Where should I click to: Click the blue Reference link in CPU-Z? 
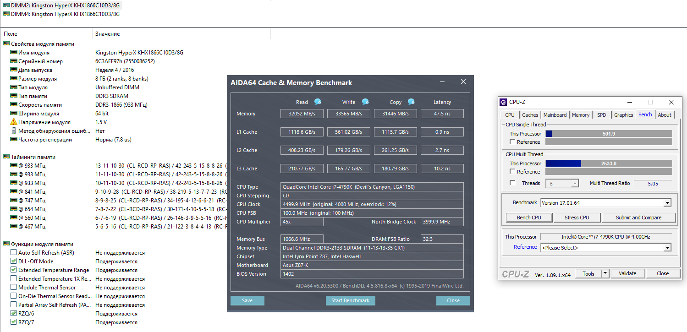(525, 247)
